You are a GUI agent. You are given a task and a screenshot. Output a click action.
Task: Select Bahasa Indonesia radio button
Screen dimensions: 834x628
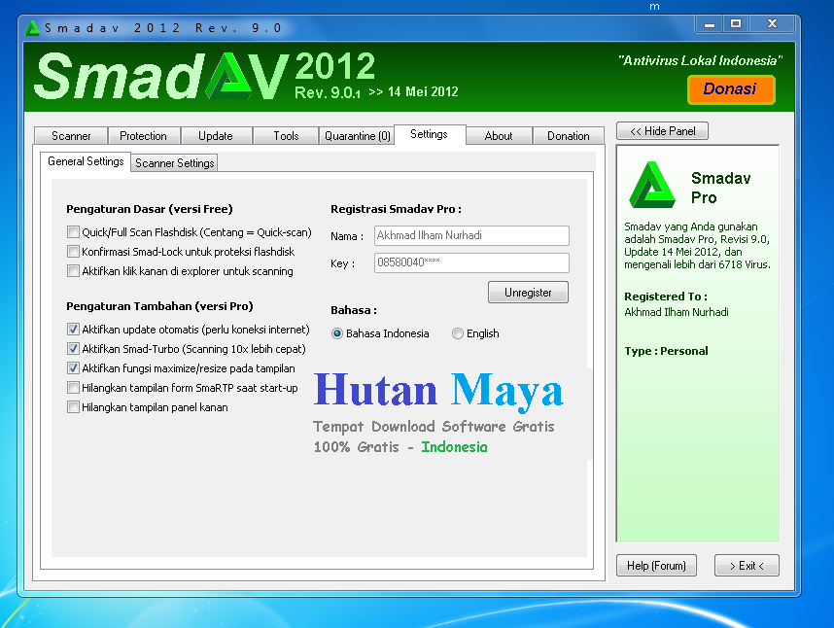pos(336,333)
